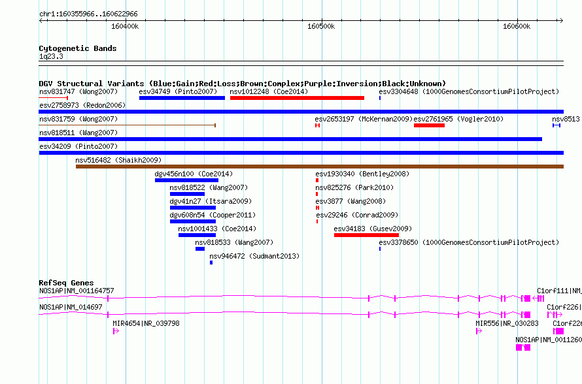582x384 pixels.
Task: Click the 160500k ruler tick label
Action: (321, 27)
